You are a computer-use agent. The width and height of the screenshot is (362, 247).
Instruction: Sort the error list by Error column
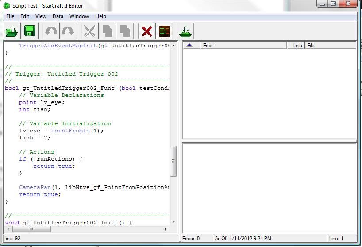coord(243,46)
